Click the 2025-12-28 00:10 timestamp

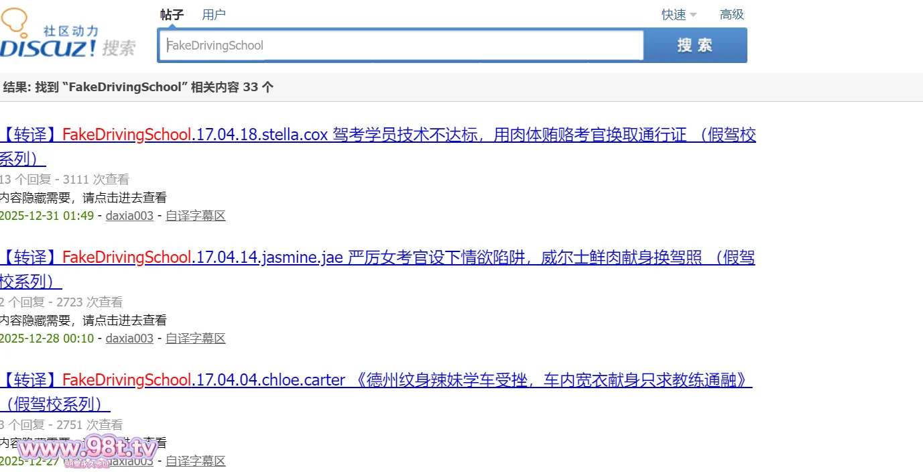click(46, 339)
